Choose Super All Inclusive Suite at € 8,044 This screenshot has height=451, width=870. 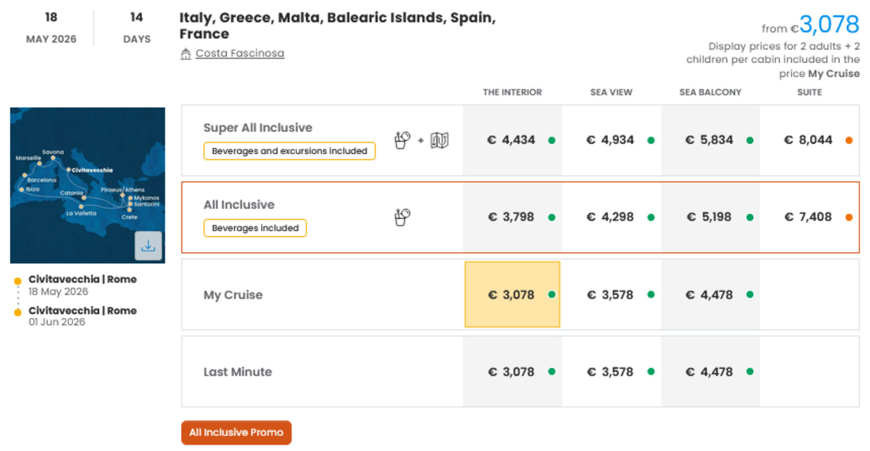808,140
